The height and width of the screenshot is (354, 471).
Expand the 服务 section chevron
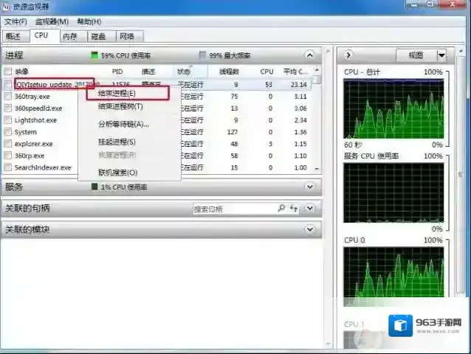(x=310, y=187)
